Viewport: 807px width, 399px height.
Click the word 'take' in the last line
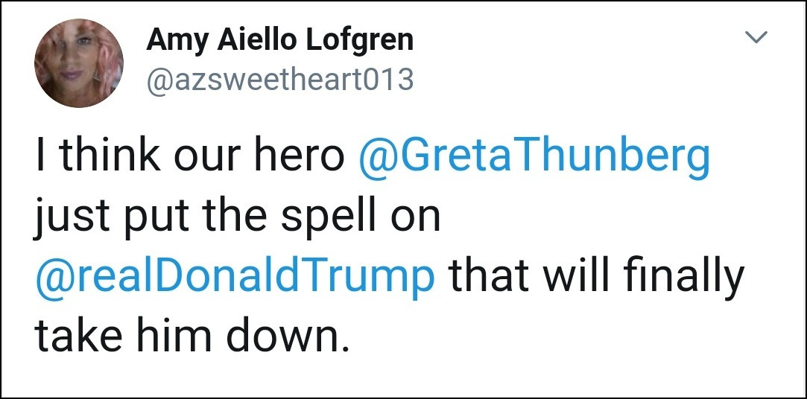75,336
